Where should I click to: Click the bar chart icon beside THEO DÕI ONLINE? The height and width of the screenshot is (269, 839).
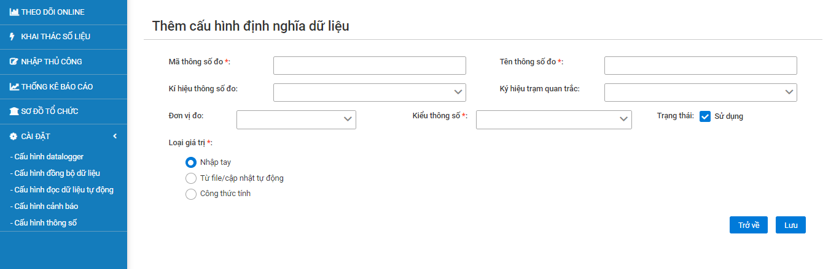(x=14, y=12)
